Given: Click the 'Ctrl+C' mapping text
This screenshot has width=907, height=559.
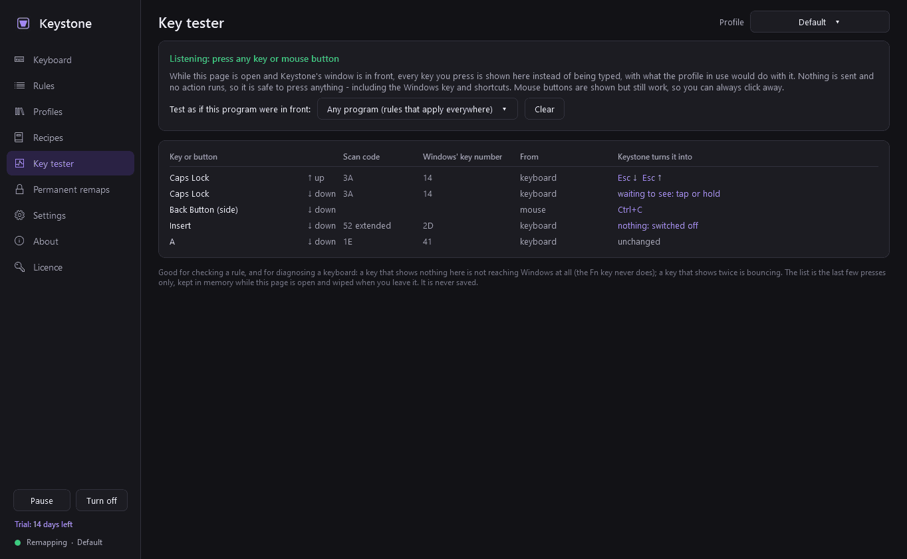Looking at the screenshot, I should click(630, 210).
